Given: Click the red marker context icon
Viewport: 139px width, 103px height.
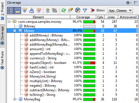Looking at the screenshot, I should (x=92, y=10).
